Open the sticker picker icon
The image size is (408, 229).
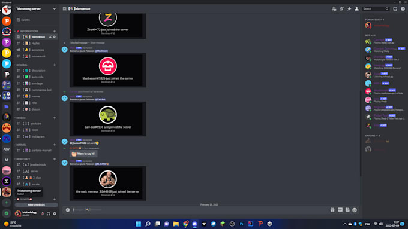click(x=347, y=210)
